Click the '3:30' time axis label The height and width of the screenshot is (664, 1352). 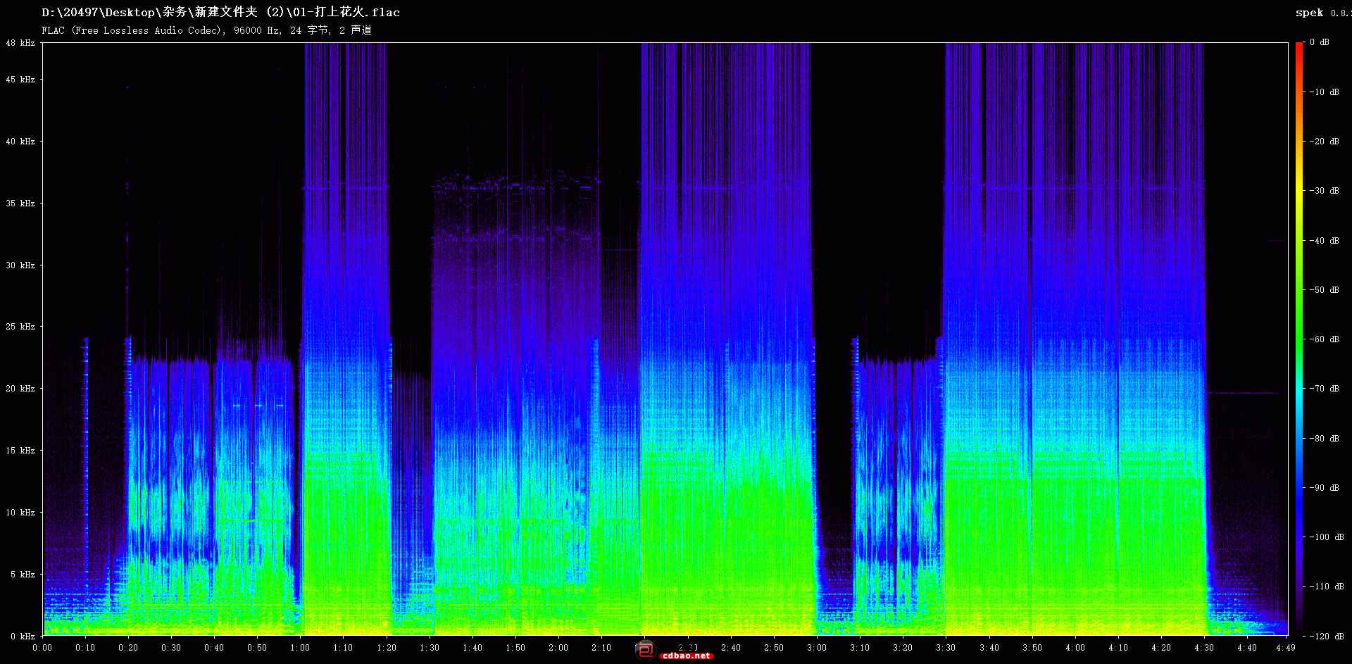point(946,648)
